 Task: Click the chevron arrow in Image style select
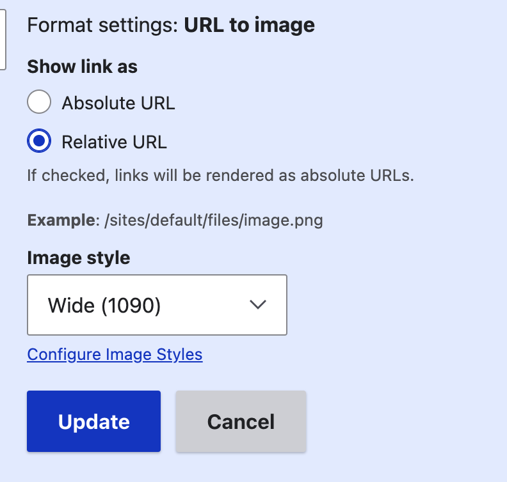click(x=257, y=305)
